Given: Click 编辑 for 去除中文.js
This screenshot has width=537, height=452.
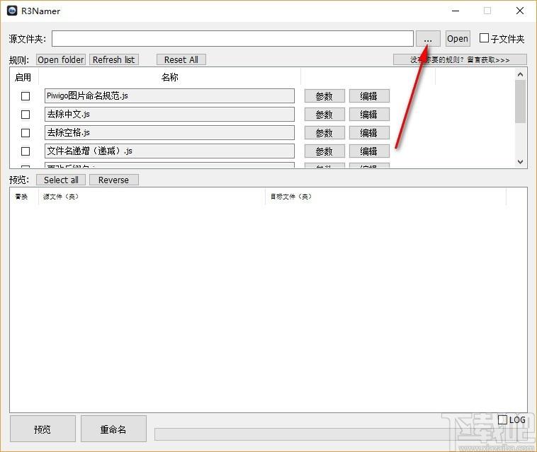Looking at the screenshot, I should [369, 115].
